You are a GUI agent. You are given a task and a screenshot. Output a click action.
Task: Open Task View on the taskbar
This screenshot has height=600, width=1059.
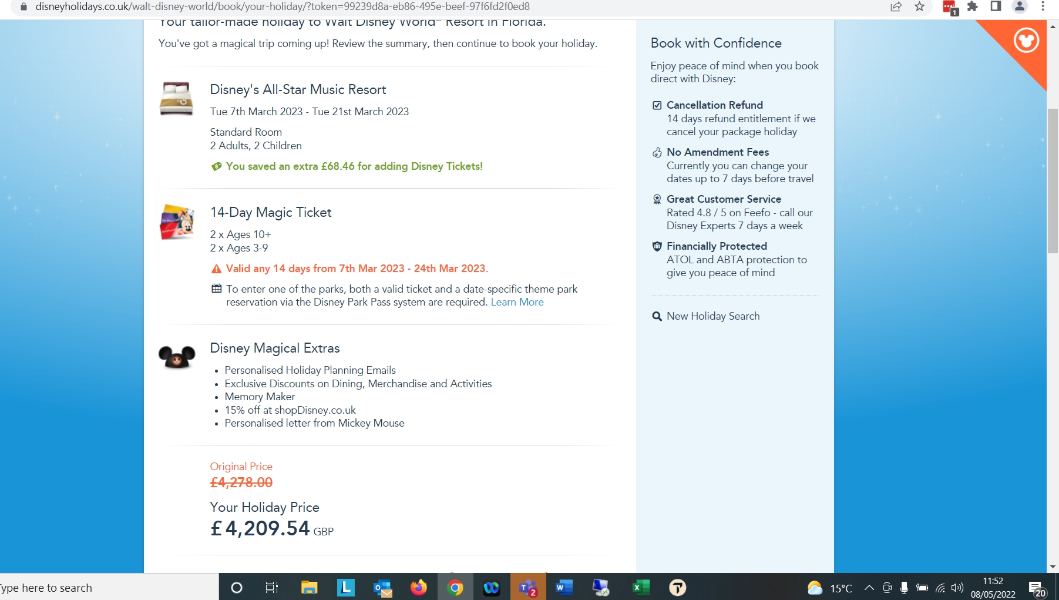click(272, 588)
